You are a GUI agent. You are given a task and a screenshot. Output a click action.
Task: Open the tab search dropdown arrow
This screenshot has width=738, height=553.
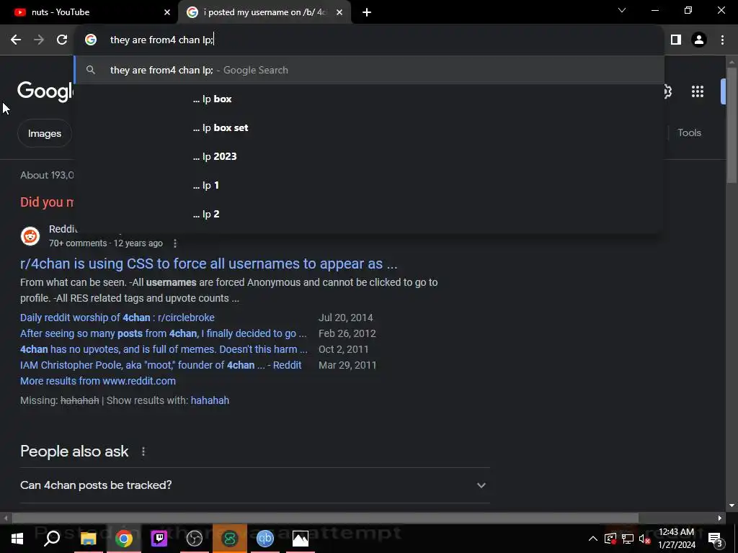[622, 10]
